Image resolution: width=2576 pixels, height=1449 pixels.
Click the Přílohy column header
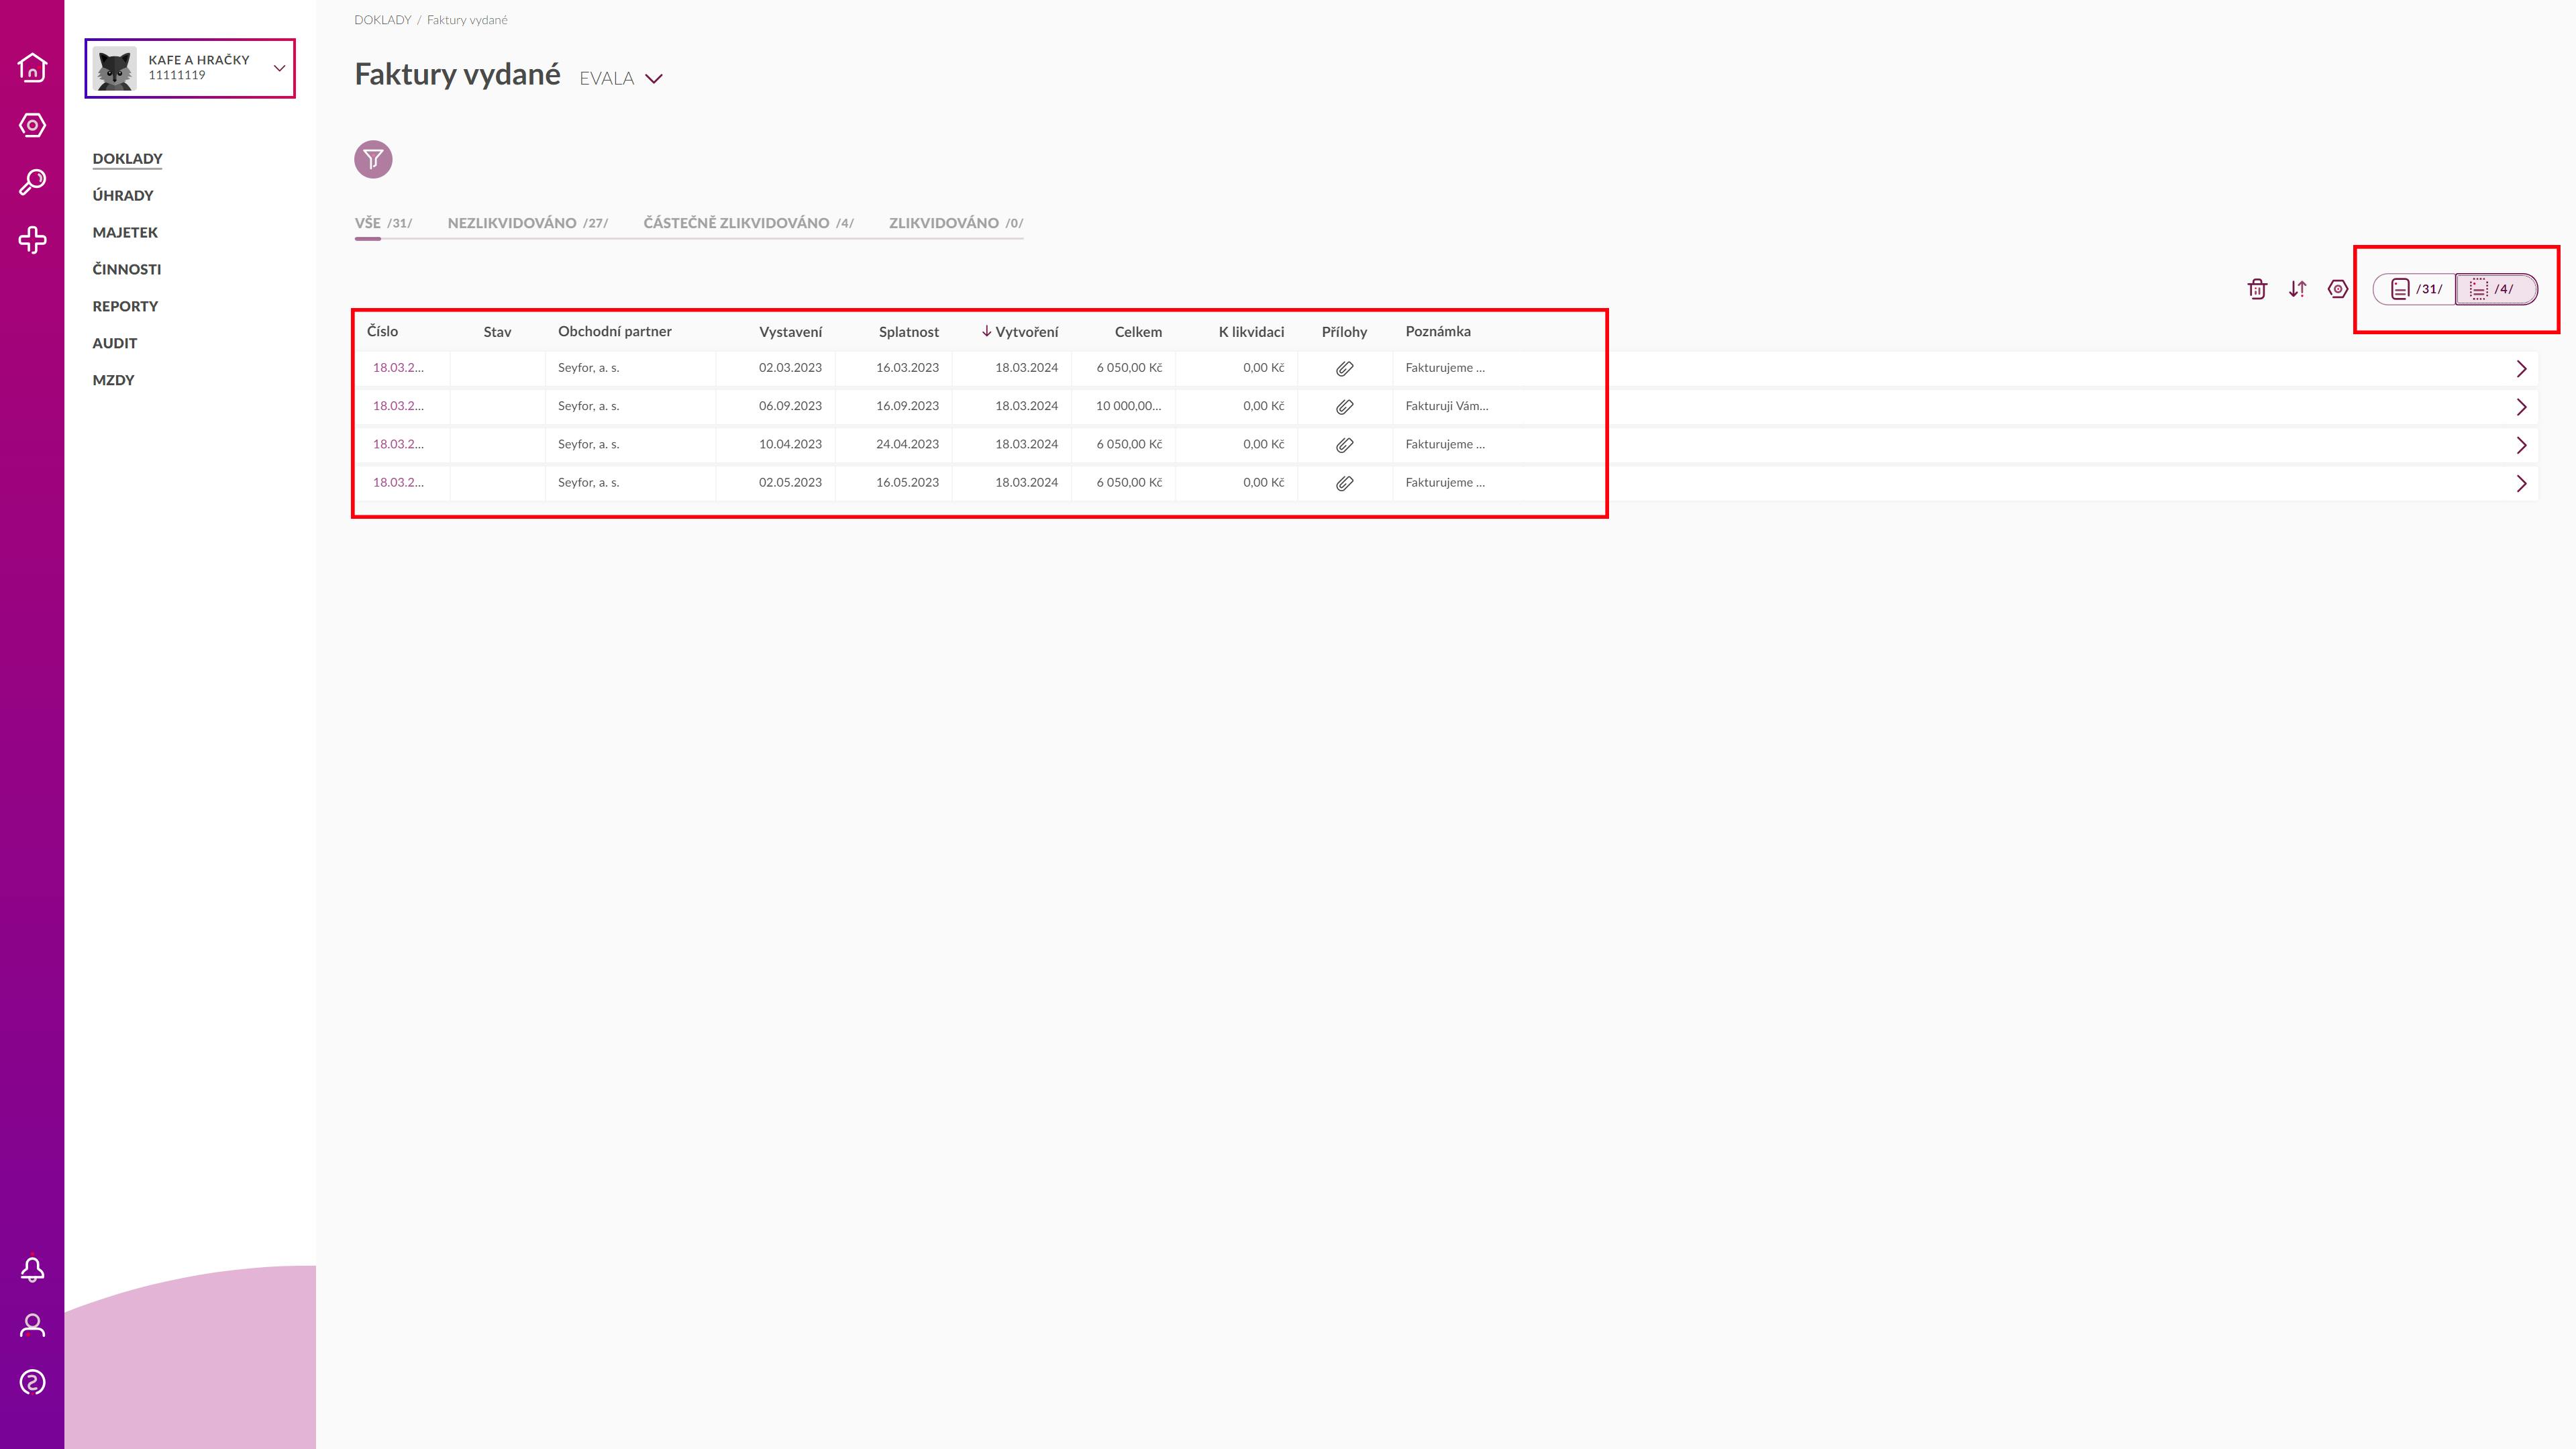(x=1344, y=332)
